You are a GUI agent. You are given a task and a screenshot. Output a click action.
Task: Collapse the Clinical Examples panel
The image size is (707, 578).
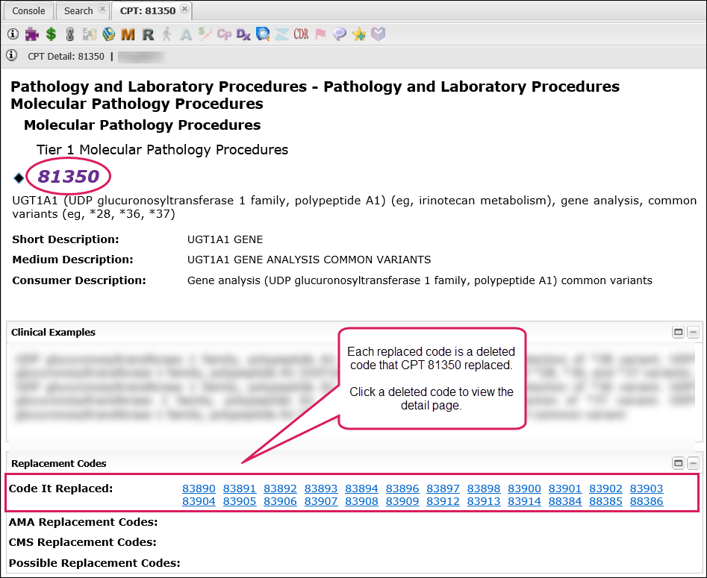694,333
